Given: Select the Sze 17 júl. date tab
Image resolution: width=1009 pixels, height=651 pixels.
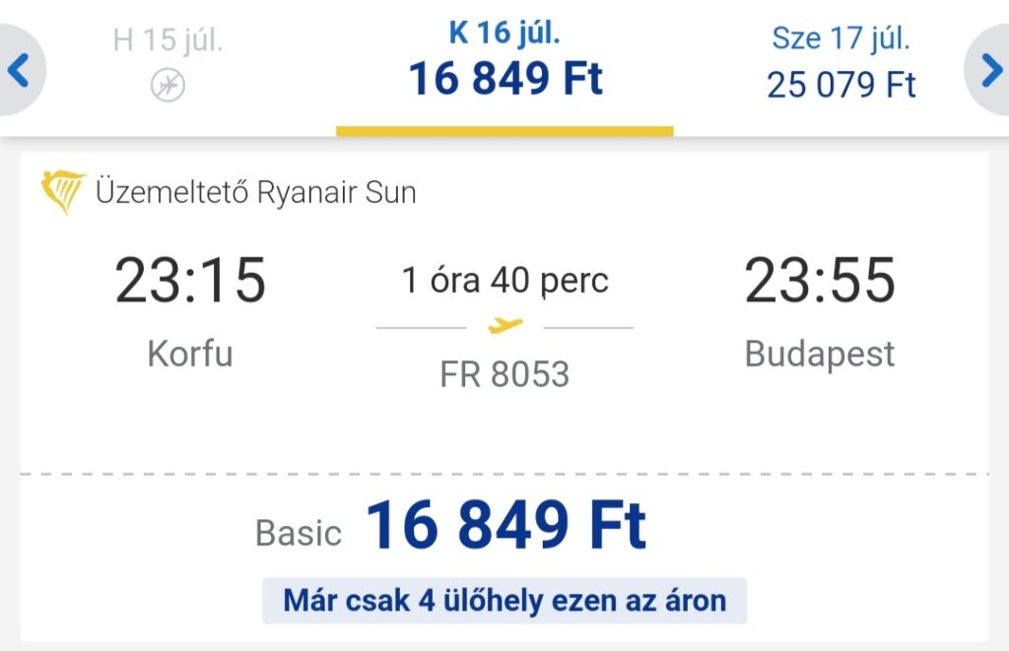Looking at the screenshot, I should [841, 63].
